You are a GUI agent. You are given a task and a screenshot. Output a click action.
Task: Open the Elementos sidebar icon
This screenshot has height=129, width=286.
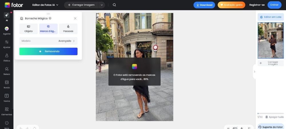(7, 111)
